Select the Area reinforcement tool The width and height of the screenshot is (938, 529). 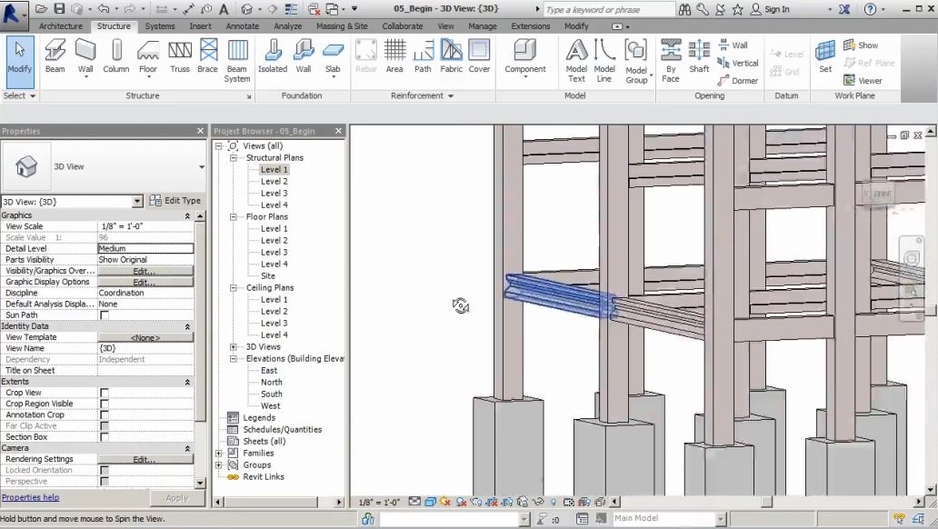coord(394,56)
